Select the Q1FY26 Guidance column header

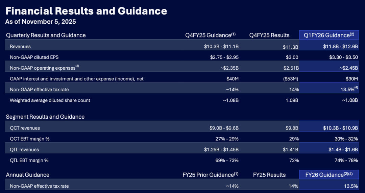328,35
